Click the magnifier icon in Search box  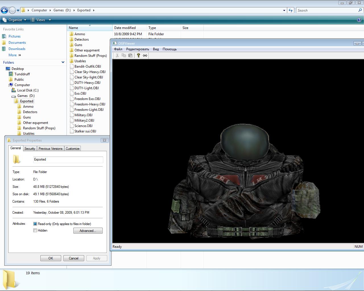(x=360, y=10)
